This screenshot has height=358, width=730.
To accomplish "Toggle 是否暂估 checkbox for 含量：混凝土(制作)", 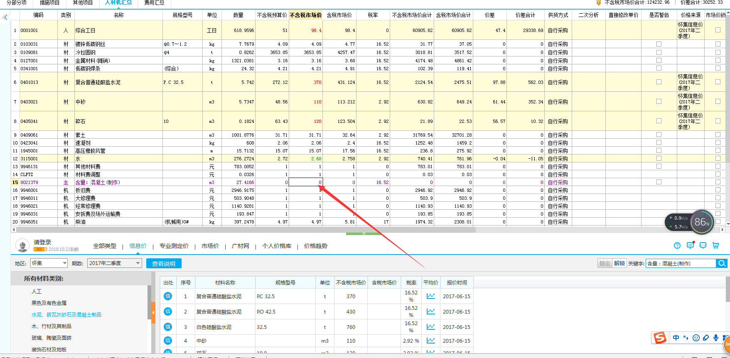I will click(x=659, y=182).
